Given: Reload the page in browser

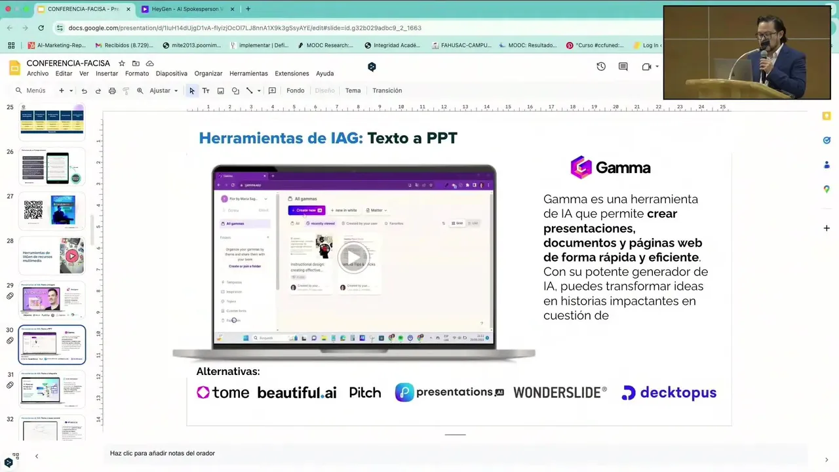Looking at the screenshot, I should (x=41, y=28).
